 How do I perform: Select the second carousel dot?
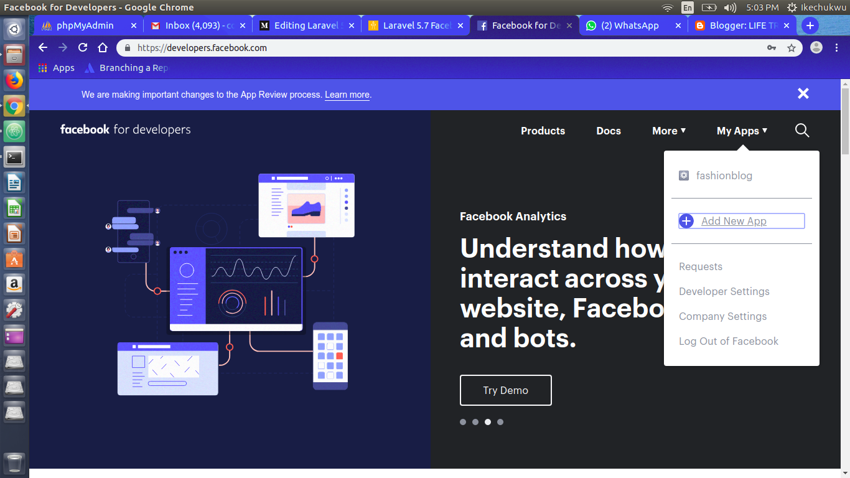[475, 422]
